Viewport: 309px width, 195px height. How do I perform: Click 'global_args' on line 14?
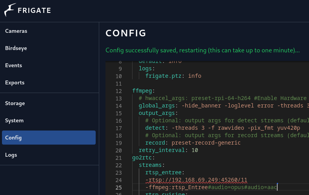[157, 106]
